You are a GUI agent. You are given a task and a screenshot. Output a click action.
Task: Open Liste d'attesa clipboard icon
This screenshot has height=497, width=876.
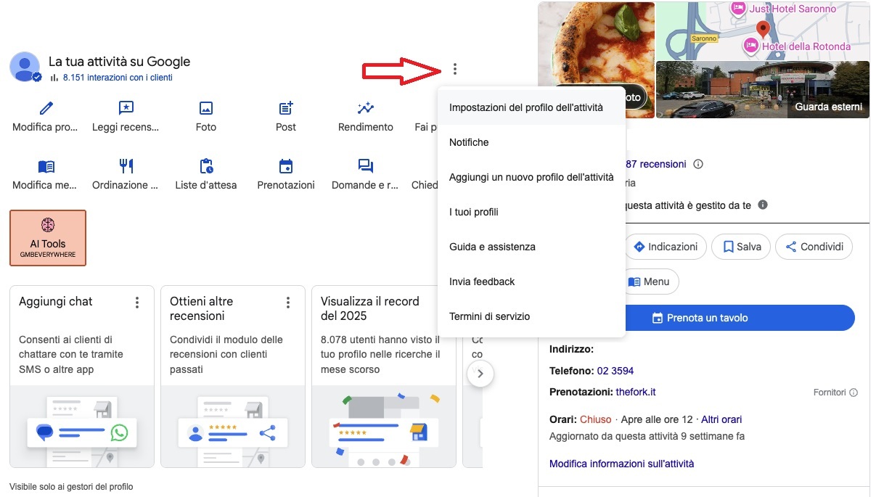[206, 166]
